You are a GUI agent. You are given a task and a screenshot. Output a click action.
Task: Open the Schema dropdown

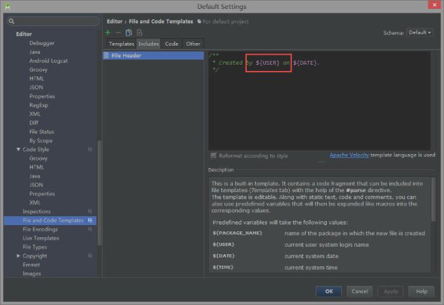[x=420, y=32]
